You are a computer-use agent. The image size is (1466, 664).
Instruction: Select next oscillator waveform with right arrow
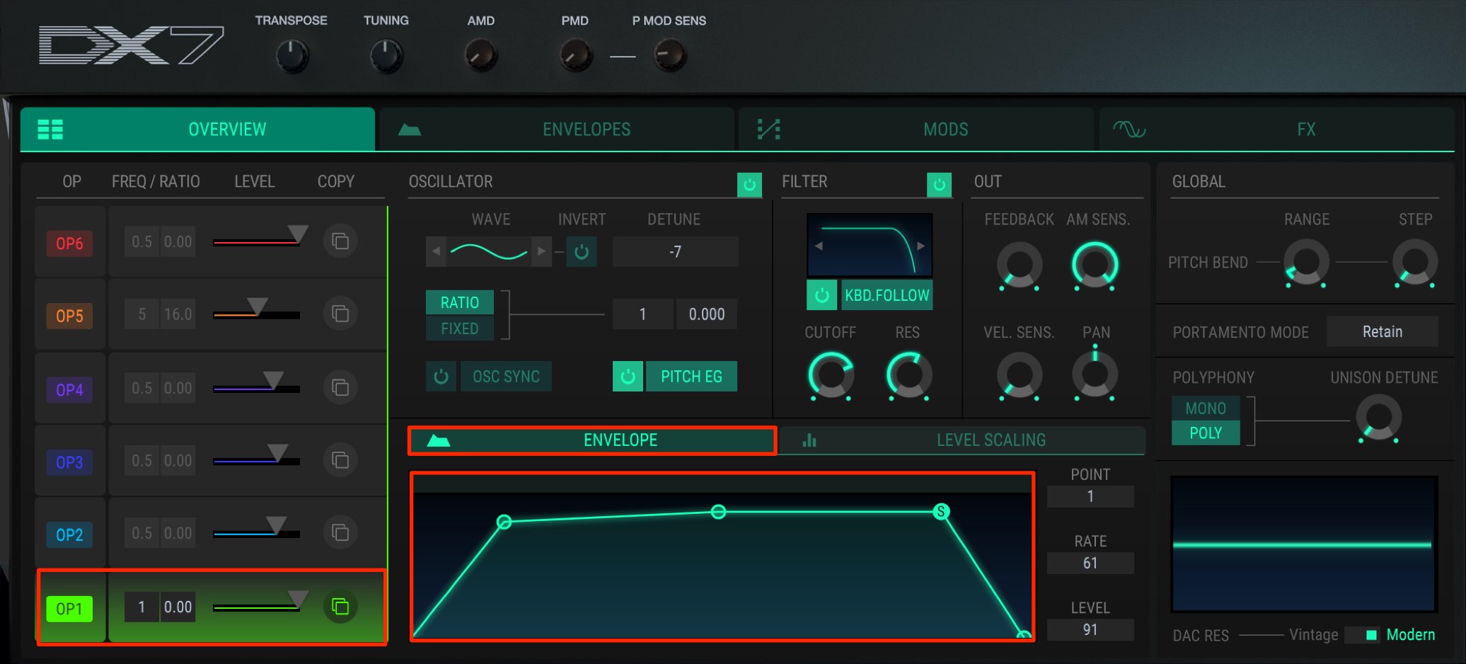coord(541,251)
